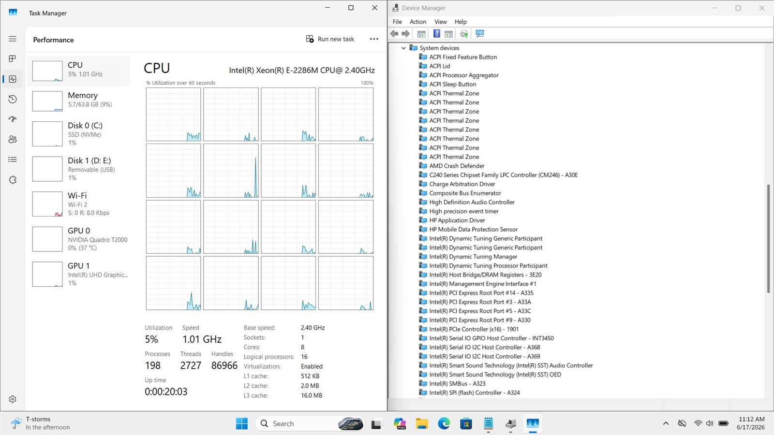Open File menu in Device Manager

[x=397, y=22]
